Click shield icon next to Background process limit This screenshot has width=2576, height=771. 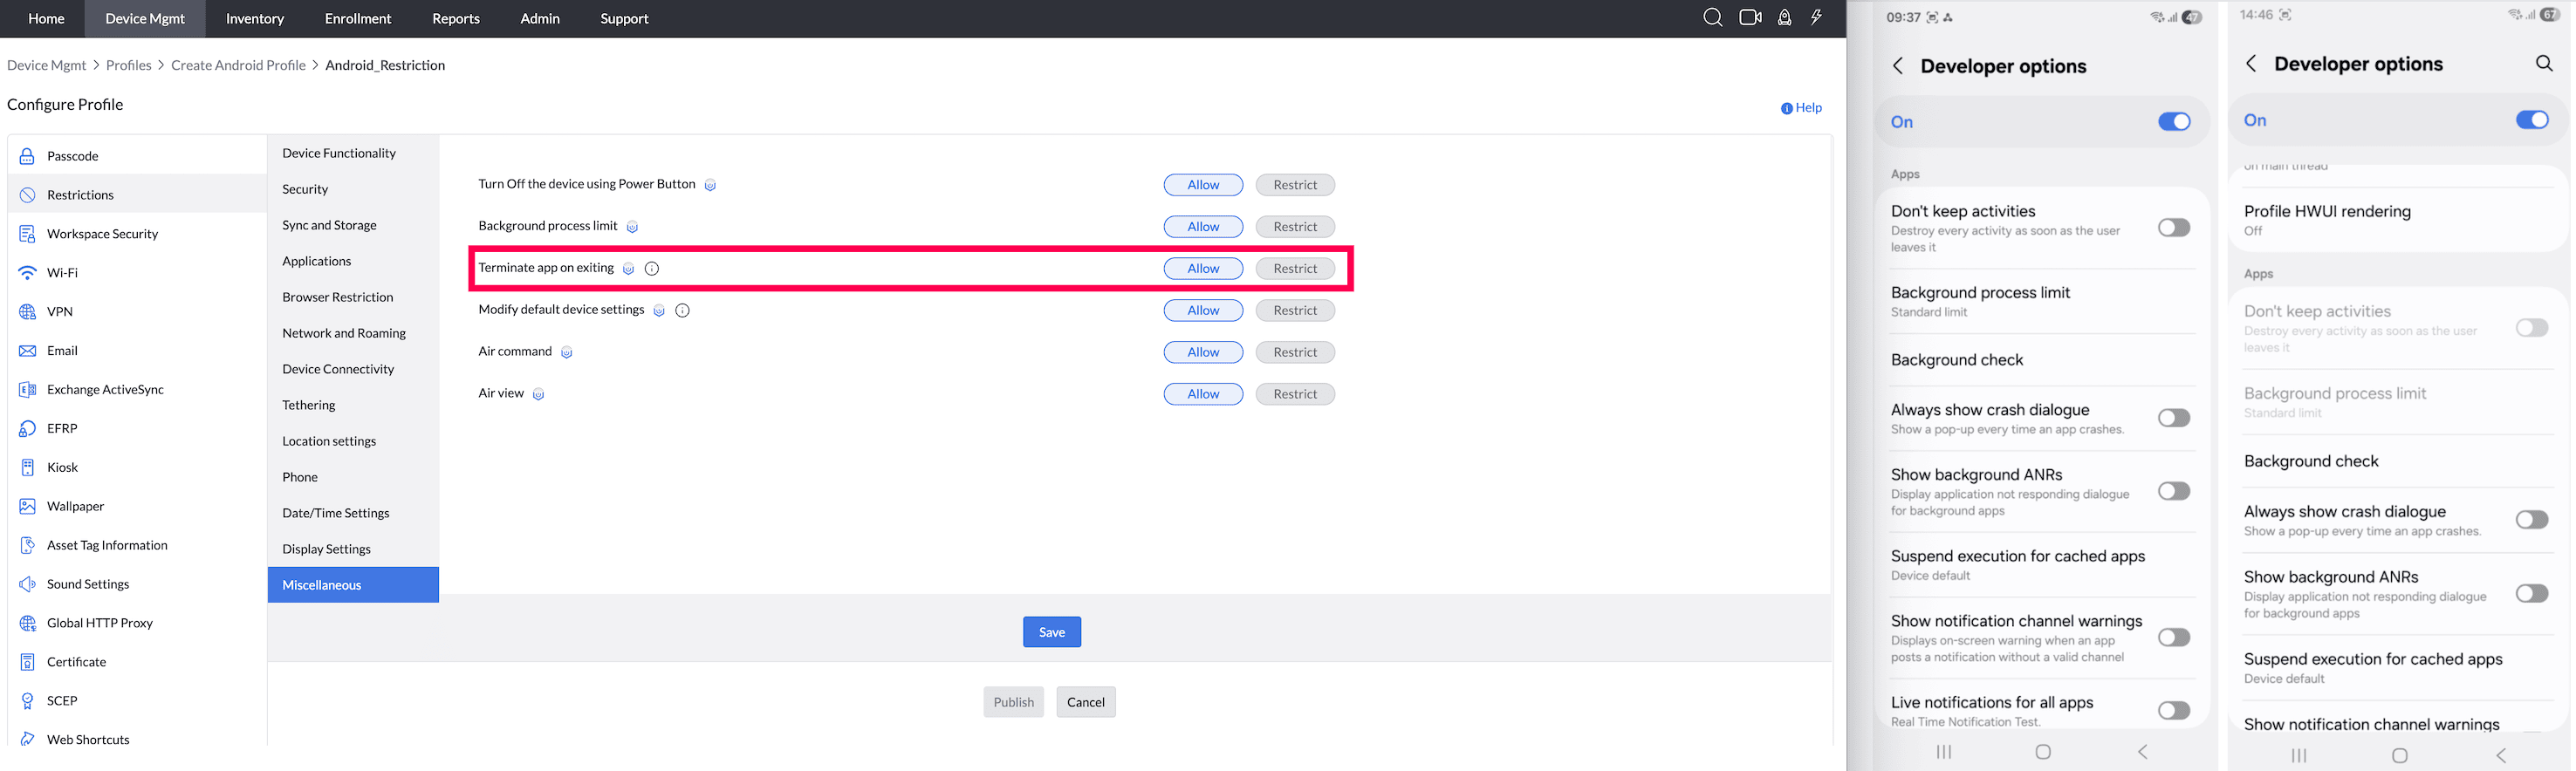[x=632, y=227]
